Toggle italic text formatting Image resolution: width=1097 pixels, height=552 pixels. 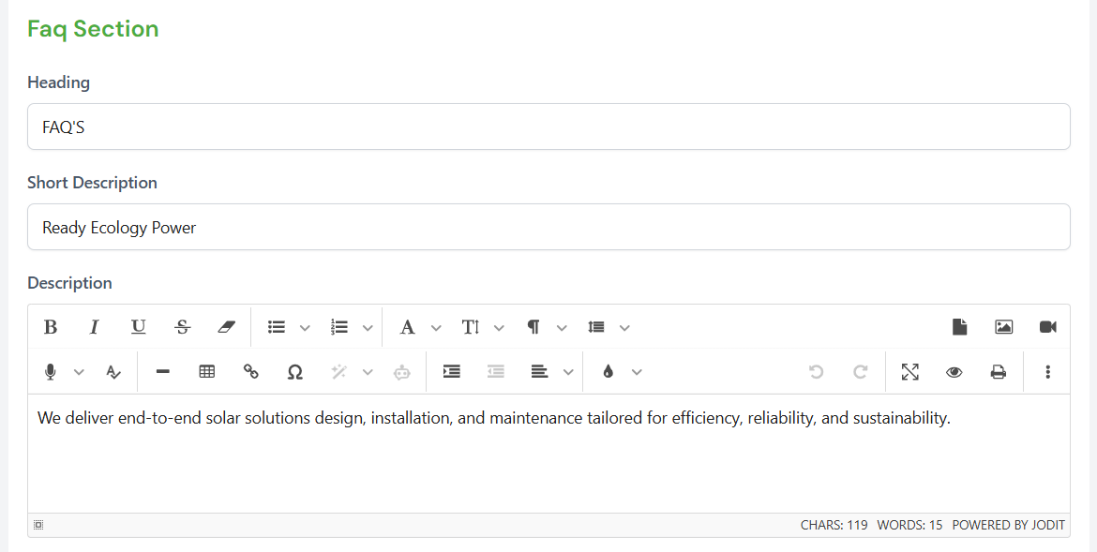coord(95,327)
